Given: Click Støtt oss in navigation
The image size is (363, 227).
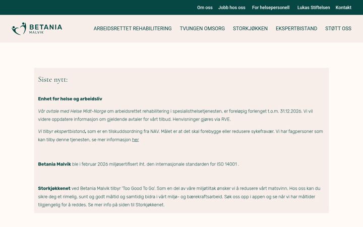Looking at the screenshot, I should tap(338, 28).
